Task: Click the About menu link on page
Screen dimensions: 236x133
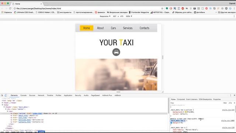Action: point(100,28)
